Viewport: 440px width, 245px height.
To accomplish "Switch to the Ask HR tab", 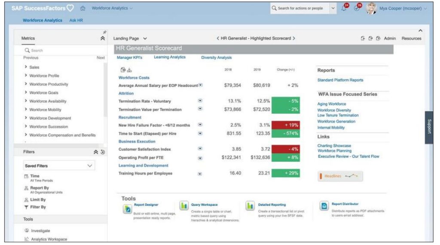I will [76, 20].
